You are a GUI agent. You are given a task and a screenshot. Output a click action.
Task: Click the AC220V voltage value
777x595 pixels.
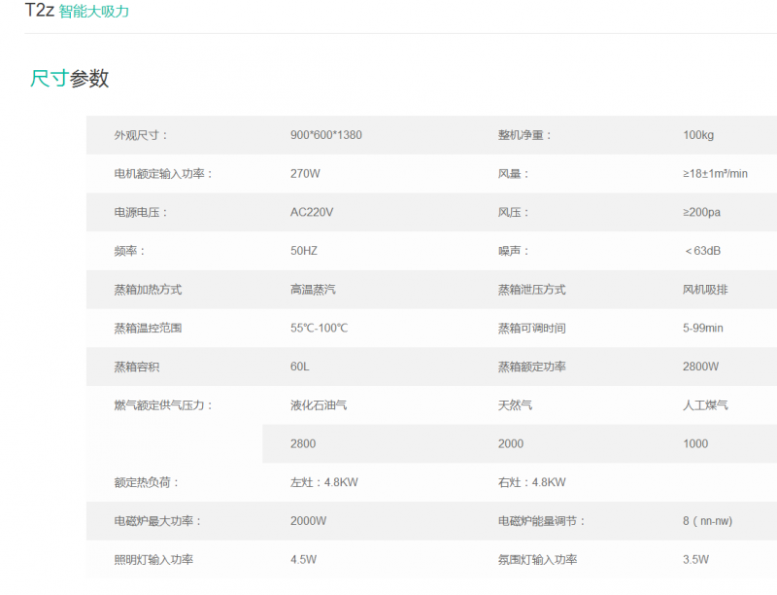click(x=312, y=212)
